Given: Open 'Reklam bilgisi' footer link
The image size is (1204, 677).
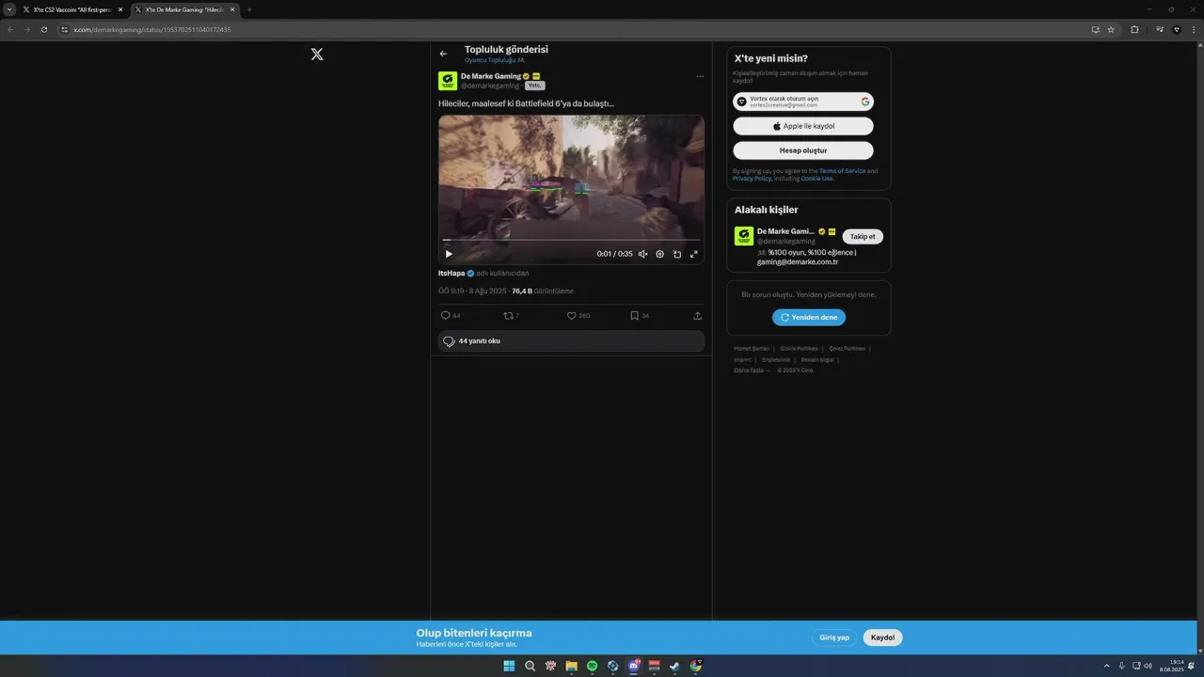Looking at the screenshot, I should point(817,359).
